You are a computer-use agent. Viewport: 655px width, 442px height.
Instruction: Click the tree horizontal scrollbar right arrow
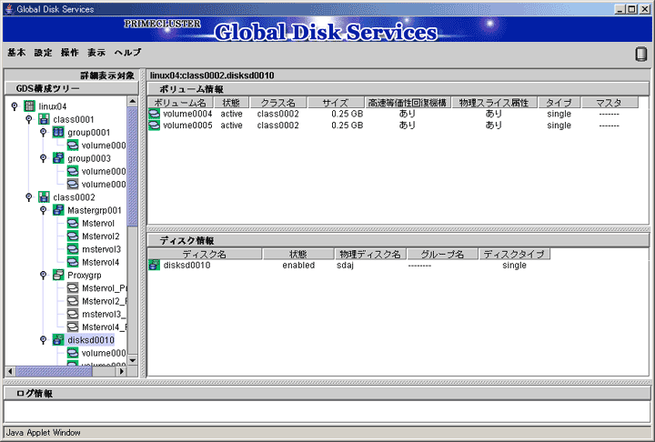(122, 371)
